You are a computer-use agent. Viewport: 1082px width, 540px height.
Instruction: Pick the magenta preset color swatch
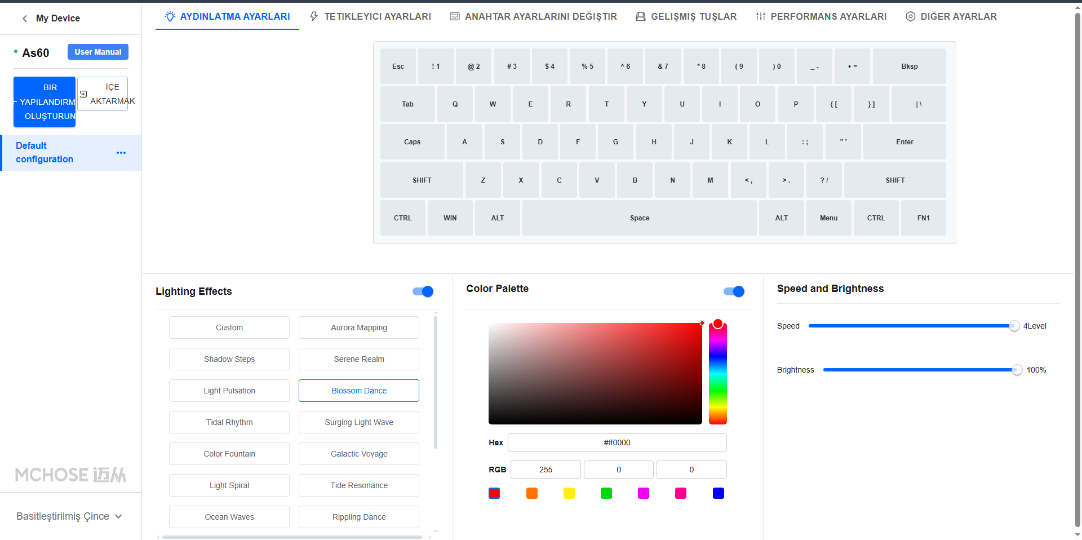644,493
